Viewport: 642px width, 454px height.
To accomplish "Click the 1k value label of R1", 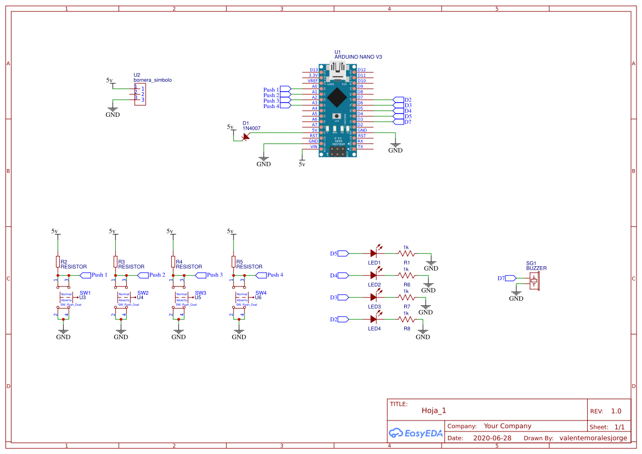I will click(x=405, y=247).
